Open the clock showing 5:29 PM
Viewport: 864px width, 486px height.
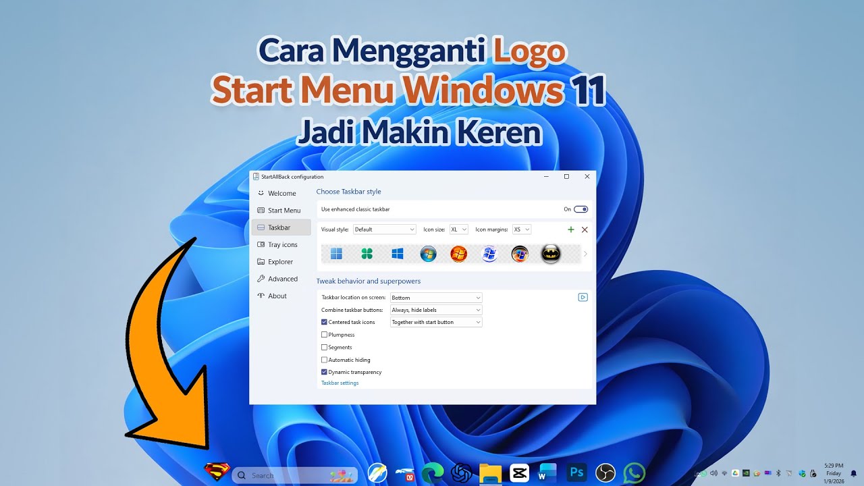point(834,473)
